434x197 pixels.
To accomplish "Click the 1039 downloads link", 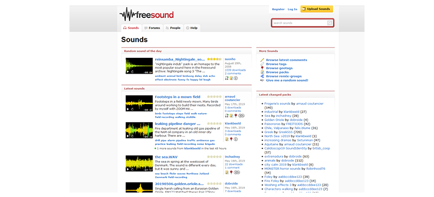I will pos(235,70).
